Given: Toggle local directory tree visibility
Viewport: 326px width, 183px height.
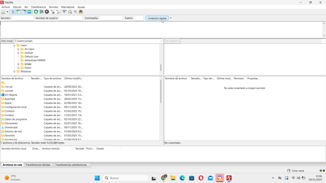Looking at the screenshot, I should [19, 12].
